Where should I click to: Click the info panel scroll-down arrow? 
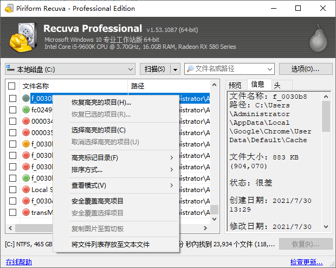coord(326,227)
